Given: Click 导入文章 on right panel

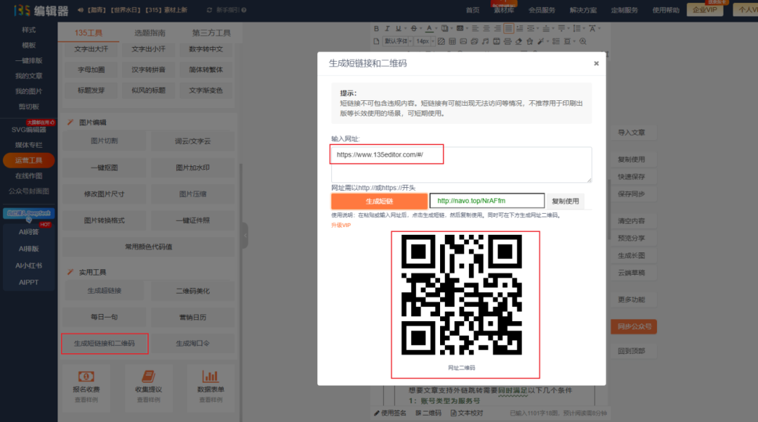Looking at the screenshot, I should (632, 132).
